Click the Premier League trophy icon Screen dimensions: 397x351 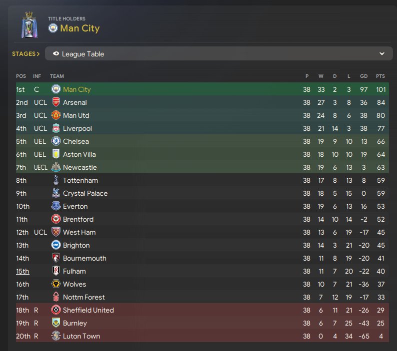(29, 26)
